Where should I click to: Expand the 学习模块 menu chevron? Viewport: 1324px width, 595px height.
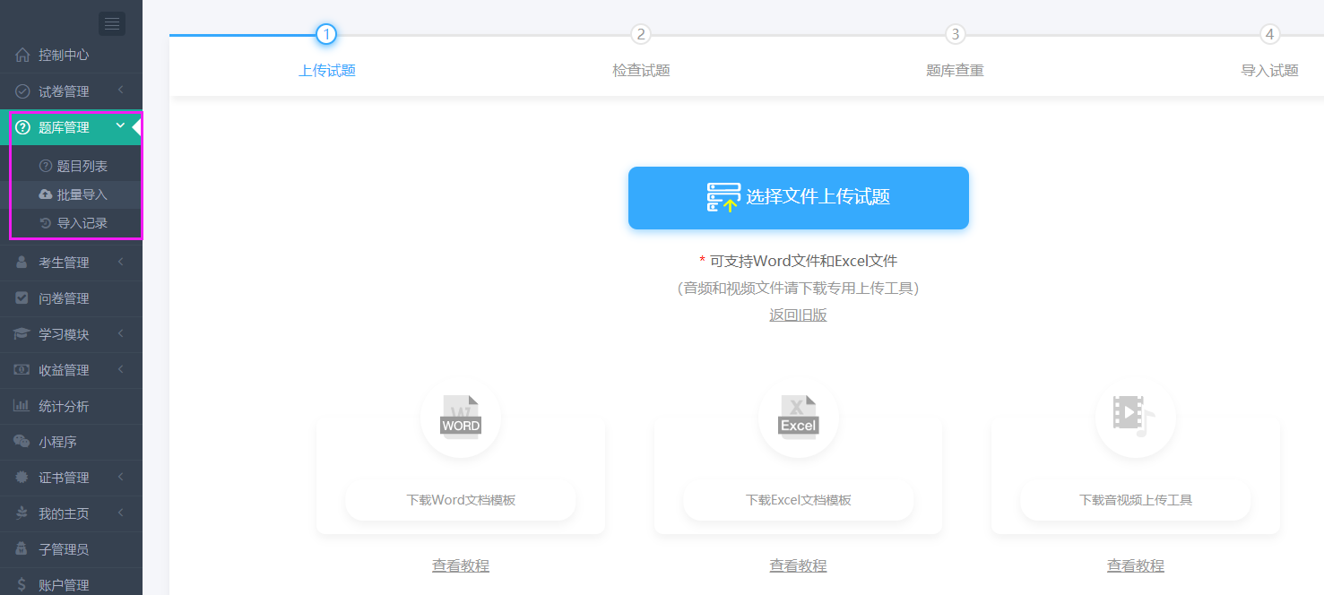120,334
